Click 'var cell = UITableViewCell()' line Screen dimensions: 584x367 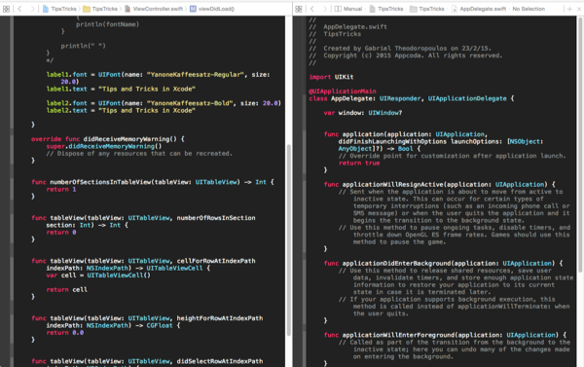click(98, 275)
